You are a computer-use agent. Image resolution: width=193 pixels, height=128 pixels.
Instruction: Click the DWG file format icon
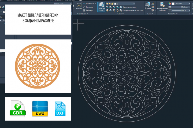pyautogui.click(x=40, y=109)
